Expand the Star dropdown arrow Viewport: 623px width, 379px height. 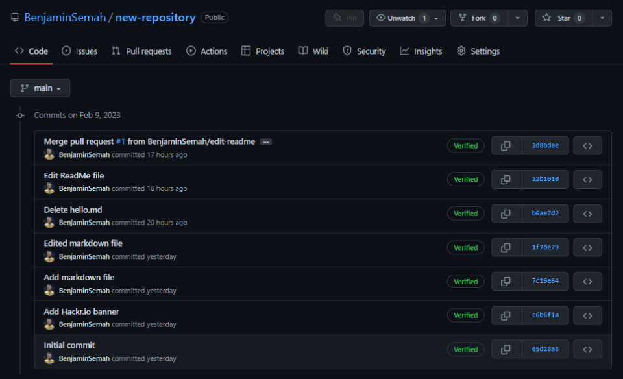pos(602,18)
